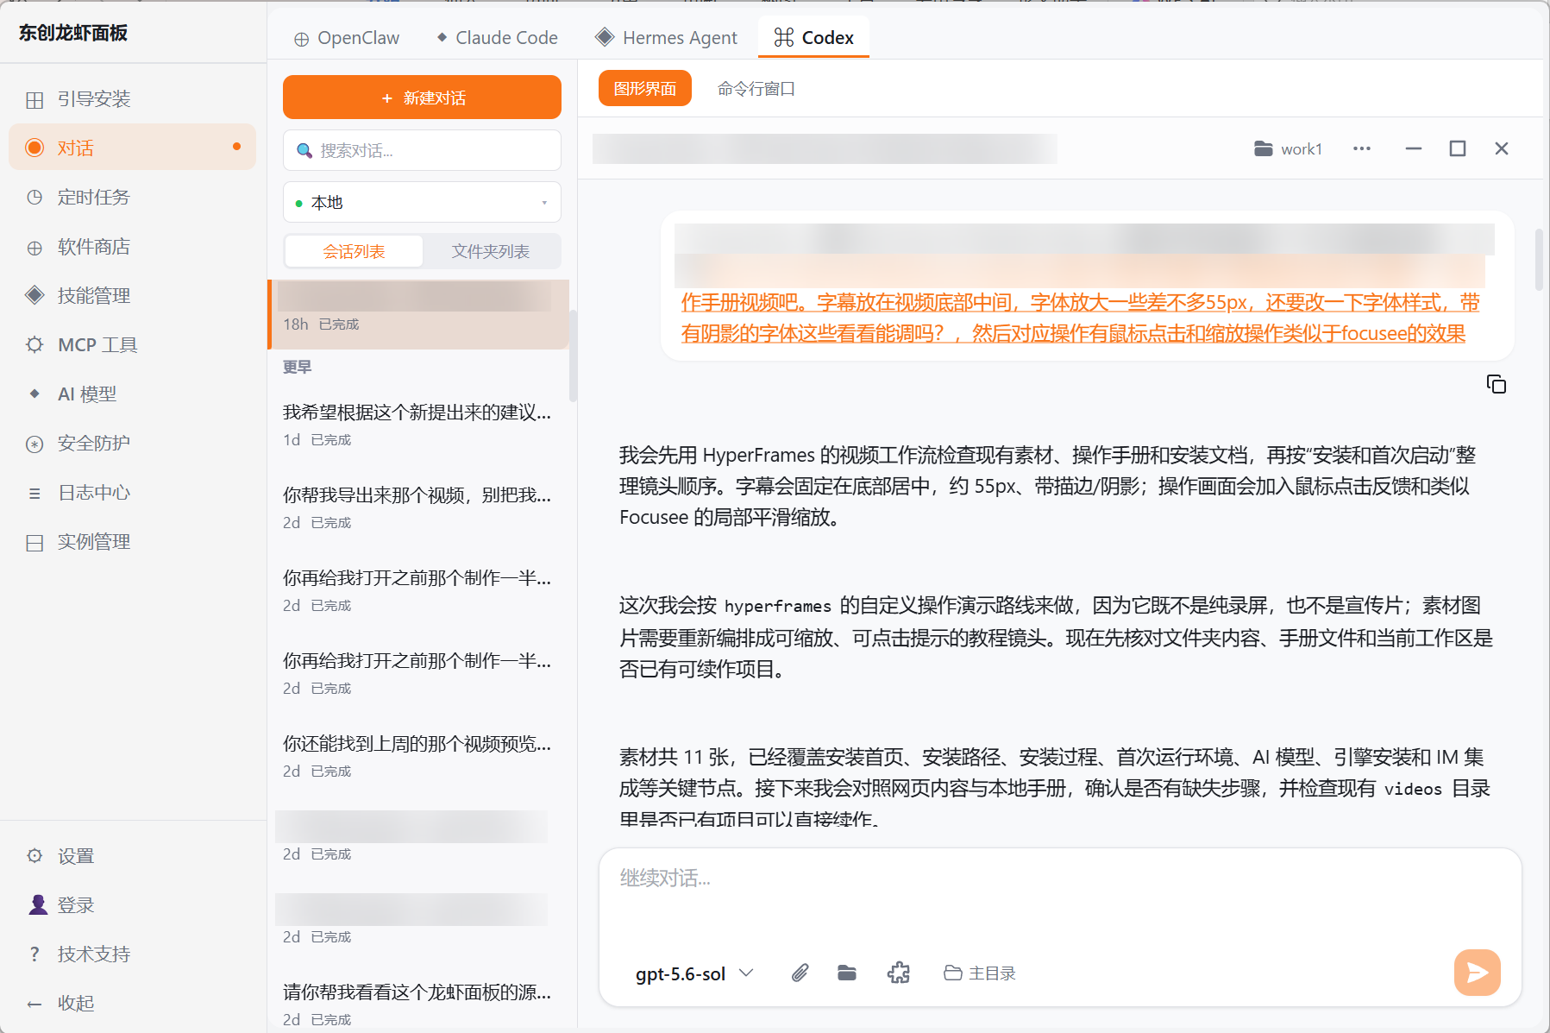This screenshot has height=1033, width=1550.
Task: Click the plugin puzzle piece icon
Action: point(899,973)
